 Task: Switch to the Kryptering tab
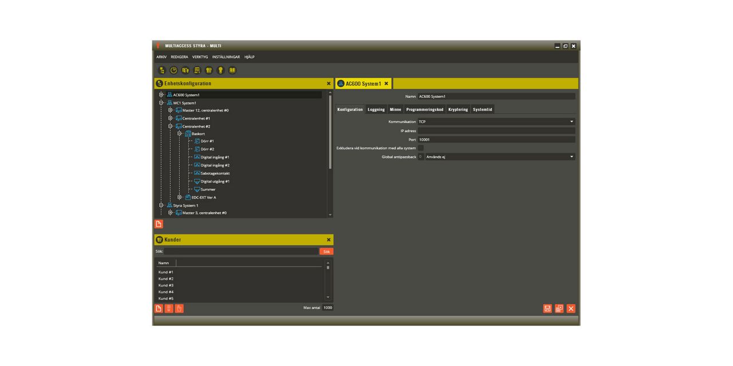tap(458, 109)
